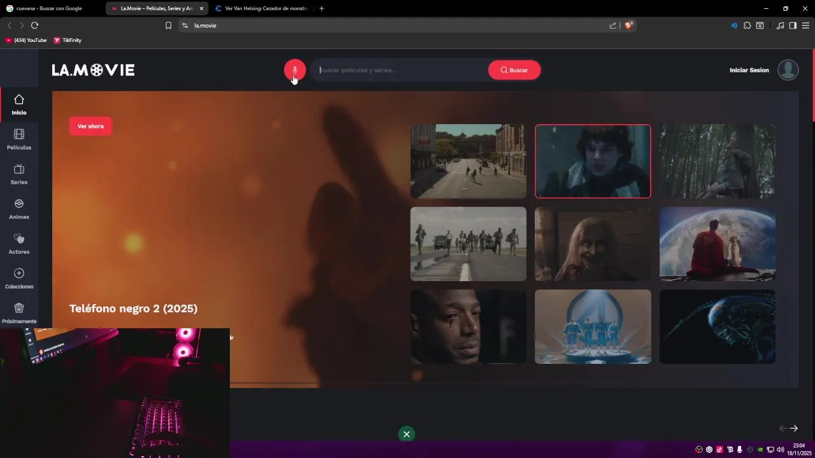The height and width of the screenshot is (458, 815).
Task: Click the microphone tray icon in taskbar
Action: tap(740, 450)
